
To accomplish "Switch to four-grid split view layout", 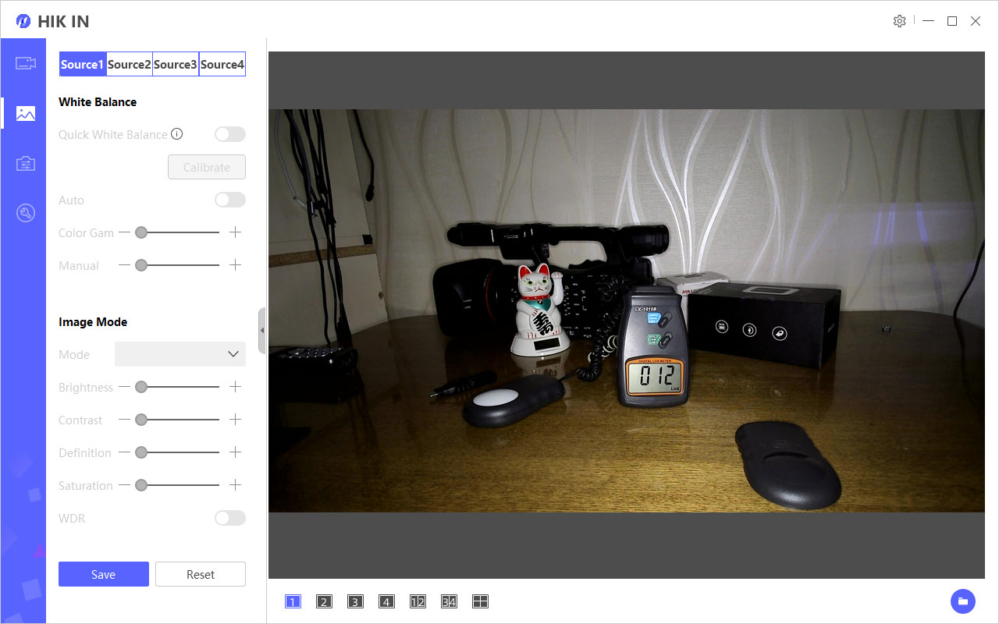I will (480, 601).
